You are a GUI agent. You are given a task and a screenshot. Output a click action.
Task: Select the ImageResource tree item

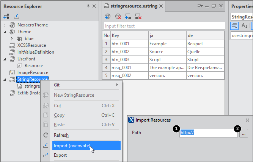[33, 73]
